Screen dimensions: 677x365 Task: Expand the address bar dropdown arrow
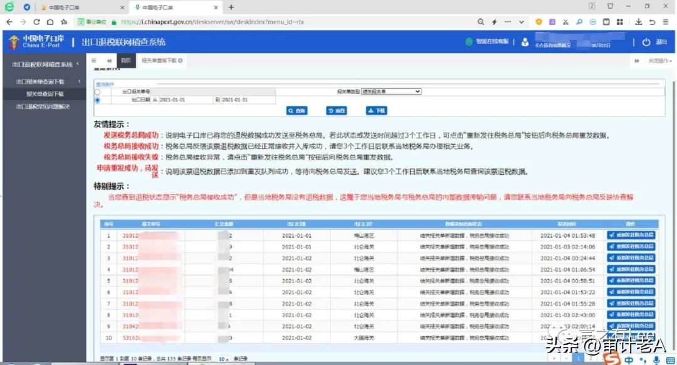click(521, 21)
